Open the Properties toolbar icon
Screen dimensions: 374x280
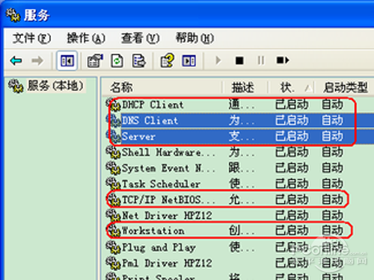pyautogui.click(x=95, y=60)
